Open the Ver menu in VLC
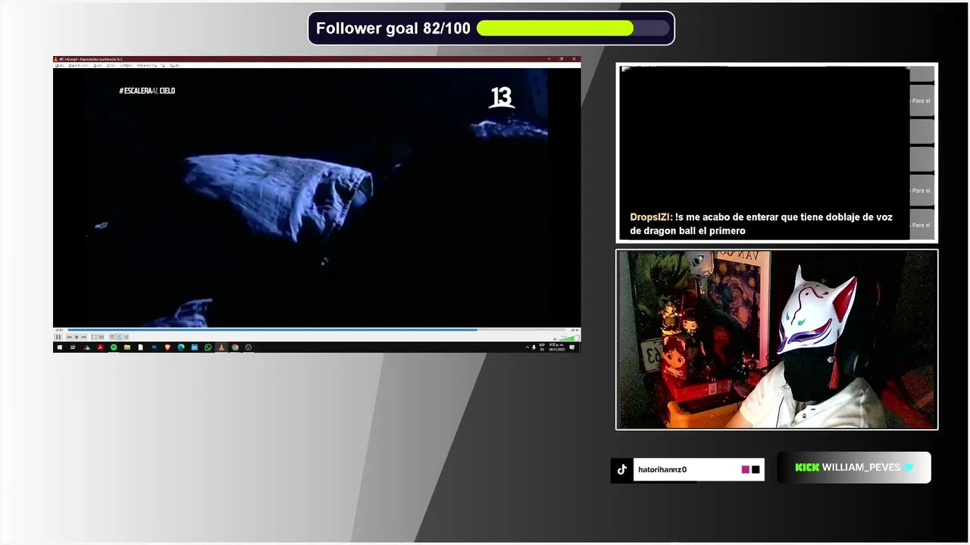 click(163, 65)
